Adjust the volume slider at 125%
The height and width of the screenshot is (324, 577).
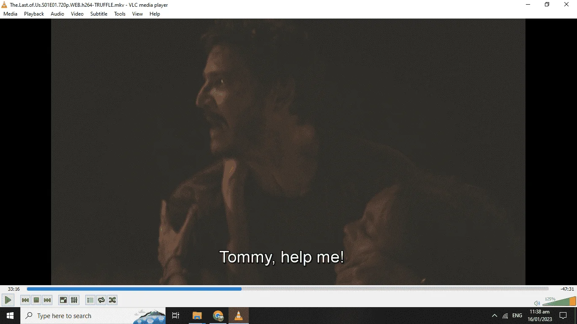click(559, 301)
